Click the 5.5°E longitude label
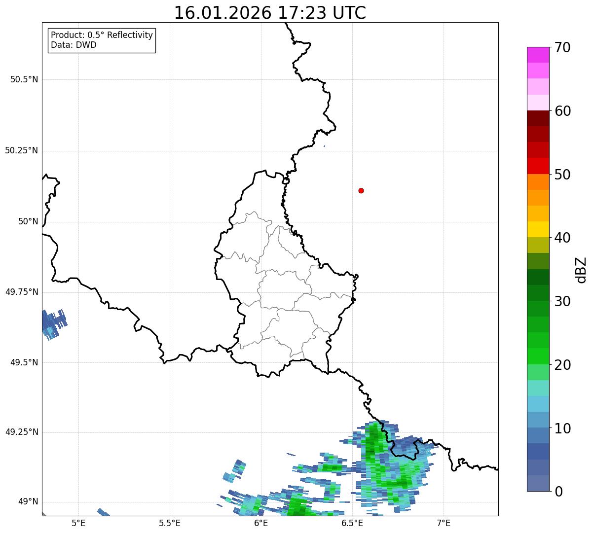The image size is (593, 533). click(x=170, y=523)
